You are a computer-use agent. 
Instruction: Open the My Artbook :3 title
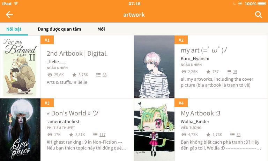[x=201, y=113]
